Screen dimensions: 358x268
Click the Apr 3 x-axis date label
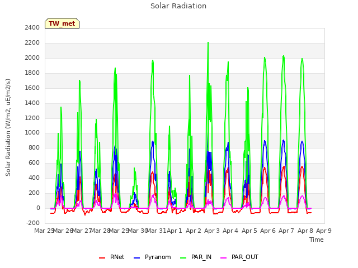click(211, 231)
